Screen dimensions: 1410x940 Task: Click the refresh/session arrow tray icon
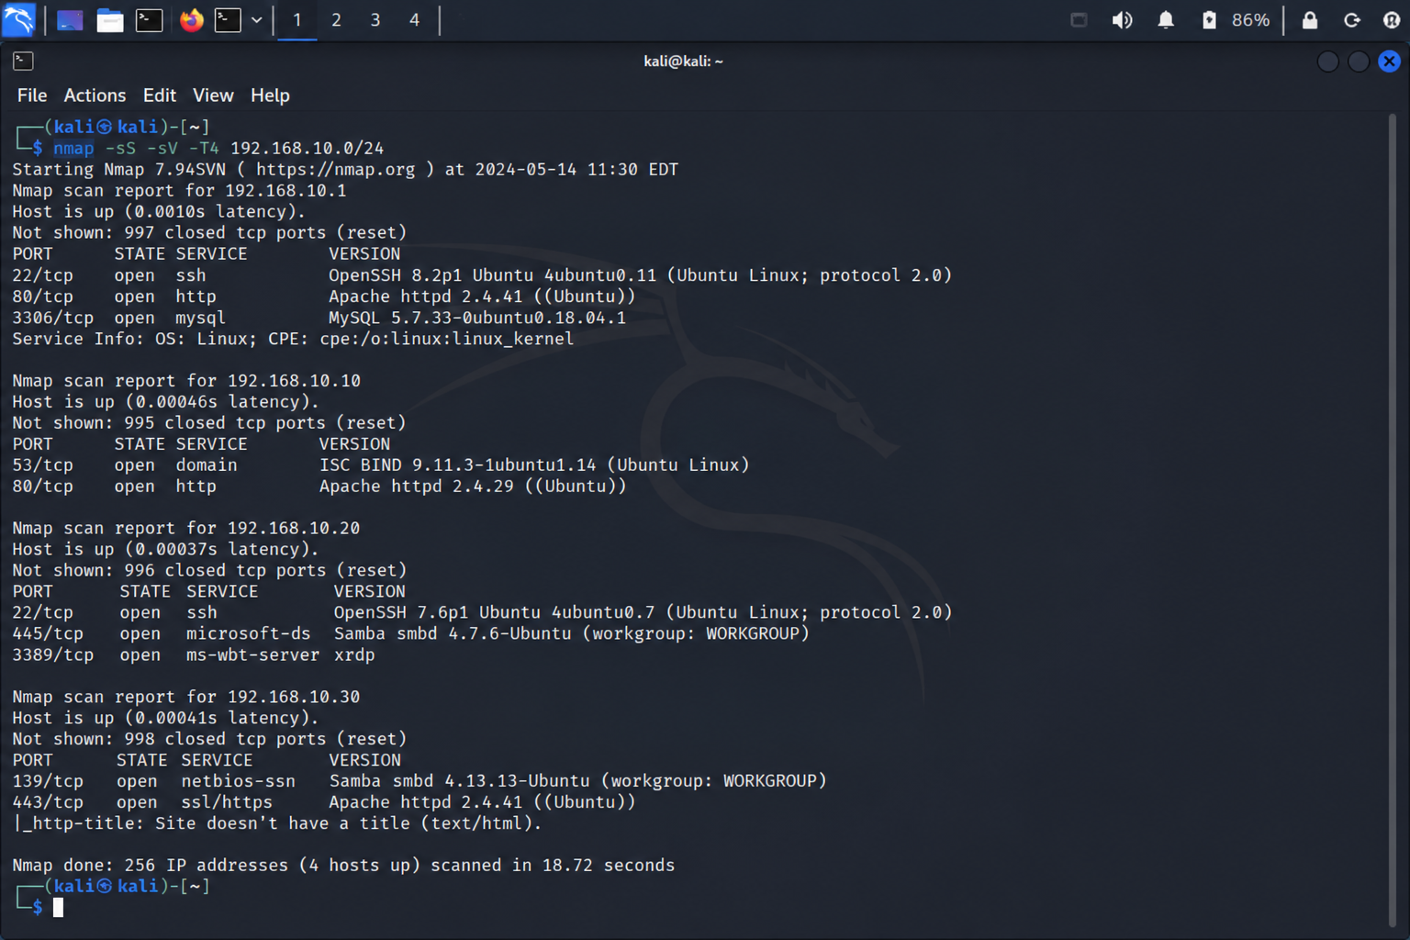[x=1351, y=20]
